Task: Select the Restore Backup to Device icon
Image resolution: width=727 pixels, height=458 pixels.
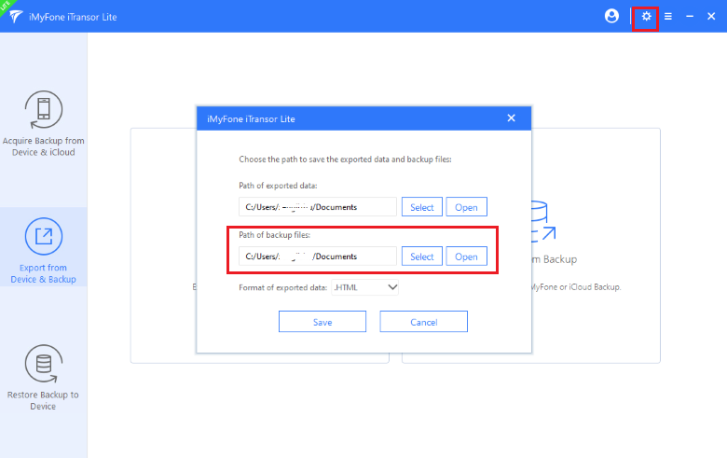Action: [44, 364]
